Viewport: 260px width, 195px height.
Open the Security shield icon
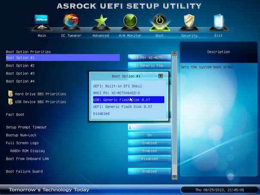(189, 21)
